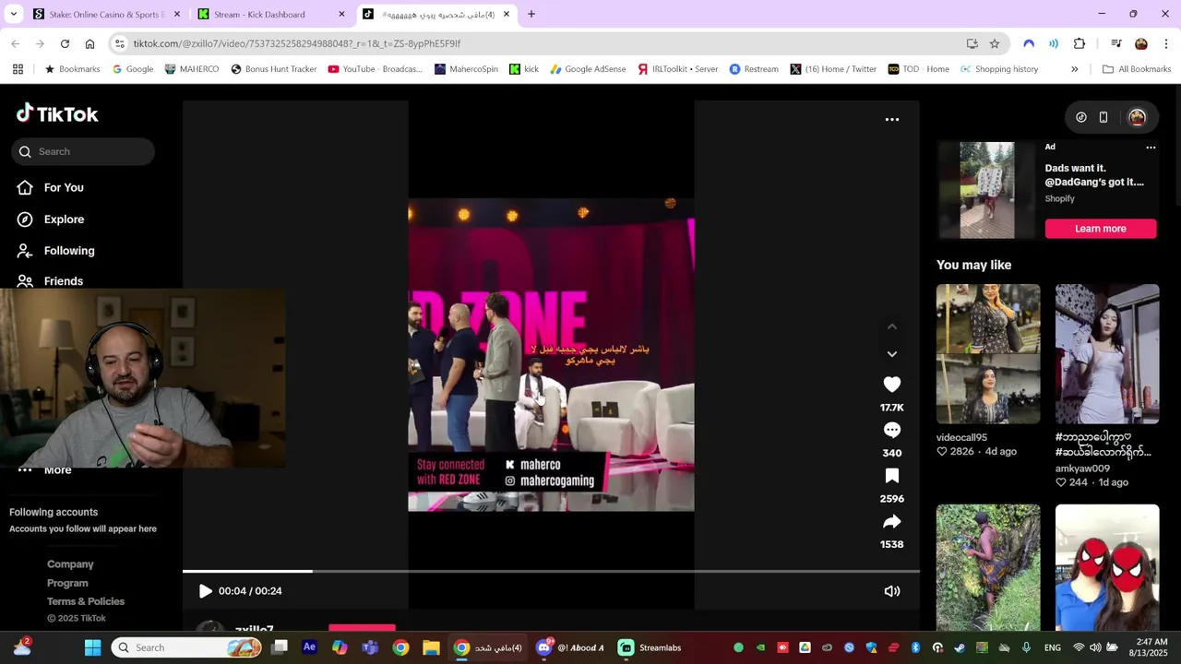Go back in browser history

click(x=15, y=43)
